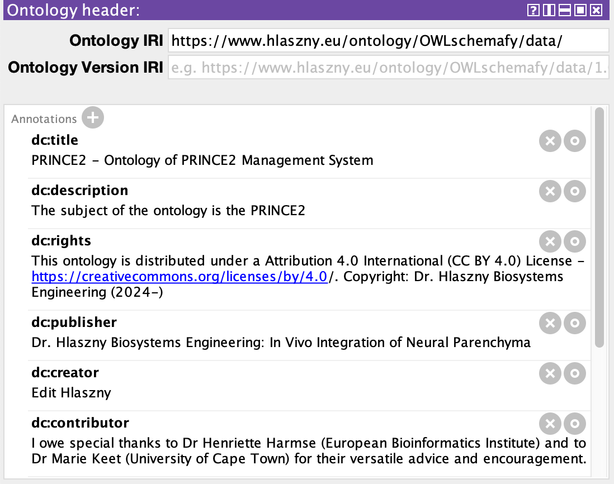The image size is (614, 484).
Task: Open editor for dc:rights annotation
Action: coord(574,242)
